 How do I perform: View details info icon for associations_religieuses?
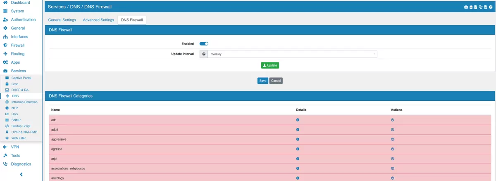coord(298,169)
